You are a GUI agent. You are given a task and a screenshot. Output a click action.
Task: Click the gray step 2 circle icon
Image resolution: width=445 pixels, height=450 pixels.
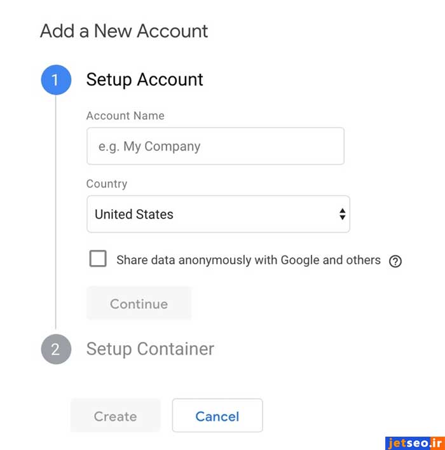pos(56,349)
